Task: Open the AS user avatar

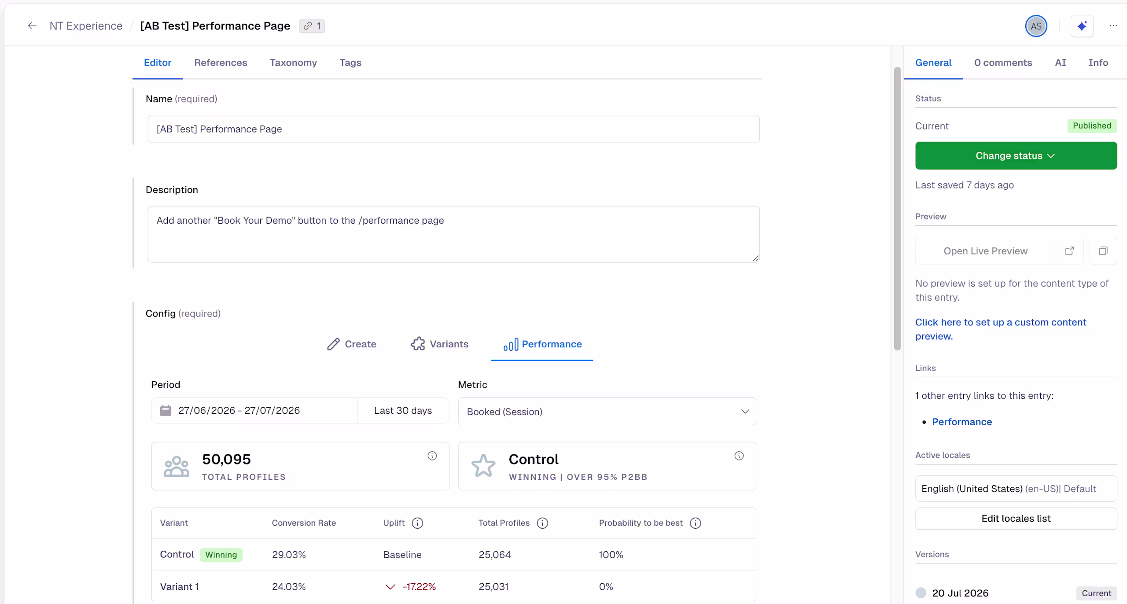Action: coord(1036,26)
